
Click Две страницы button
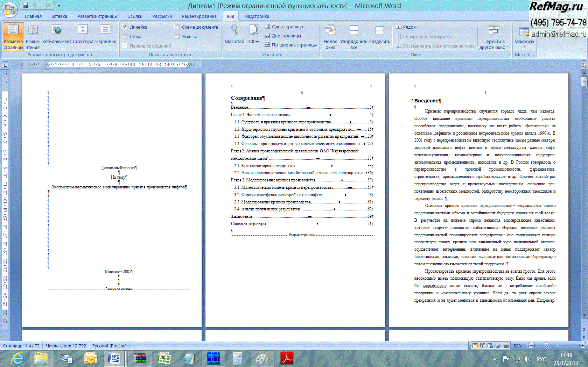283,36
